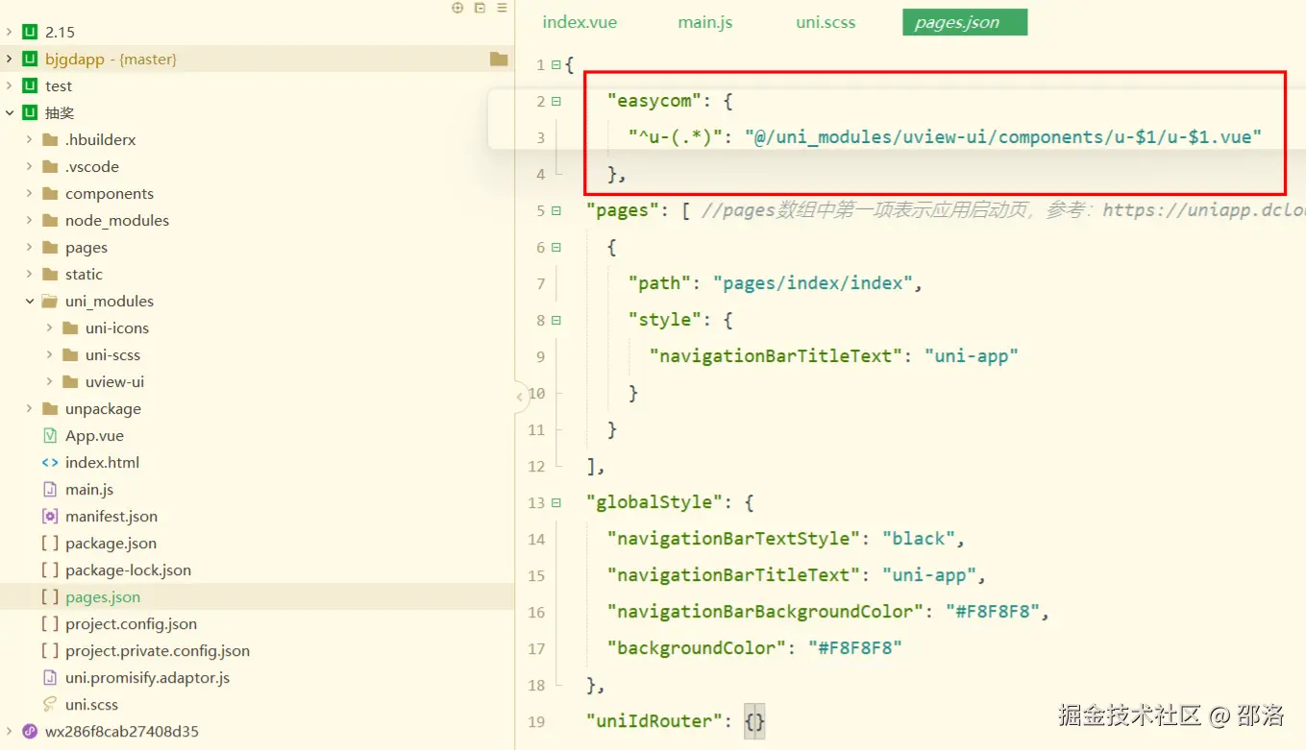The height and width of the screenshot is (750, 1306).
Task: Expand the pages folder
Action: click(x=30, y=247)
